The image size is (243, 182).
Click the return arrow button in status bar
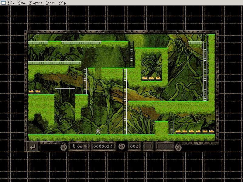[33, 147]
